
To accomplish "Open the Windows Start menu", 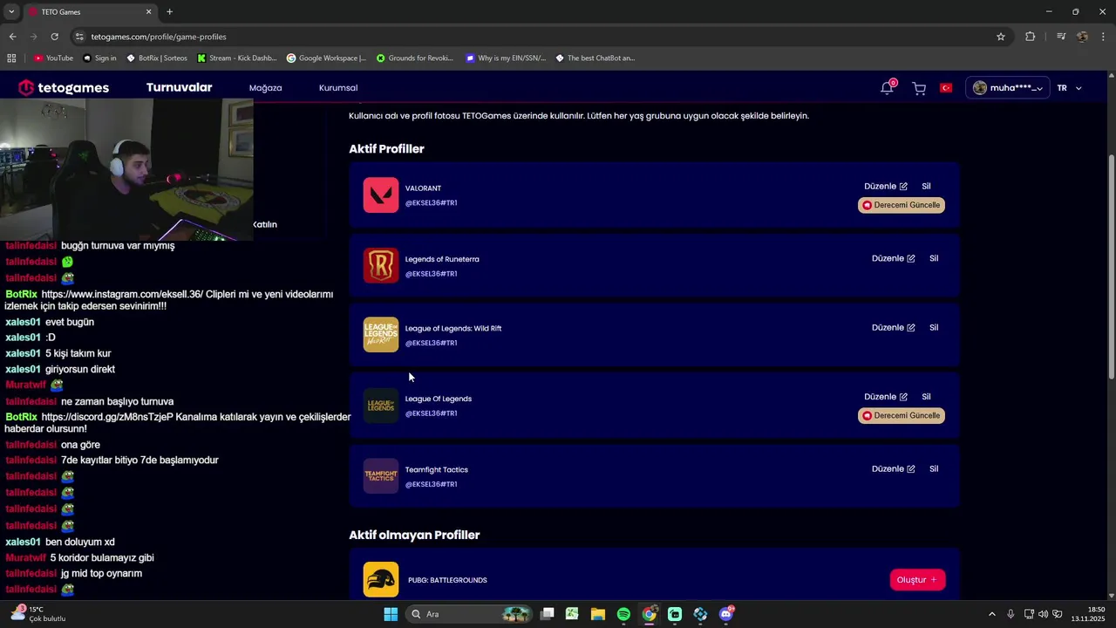I will click(391, 614).
